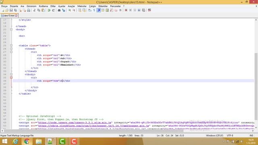
Task: Open the Eklentiler menu
Action: point(103,6)
